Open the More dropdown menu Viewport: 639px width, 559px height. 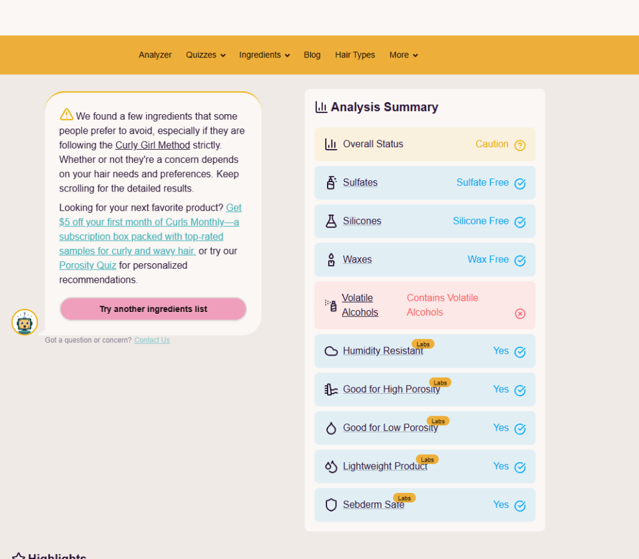tap(403, 55)
